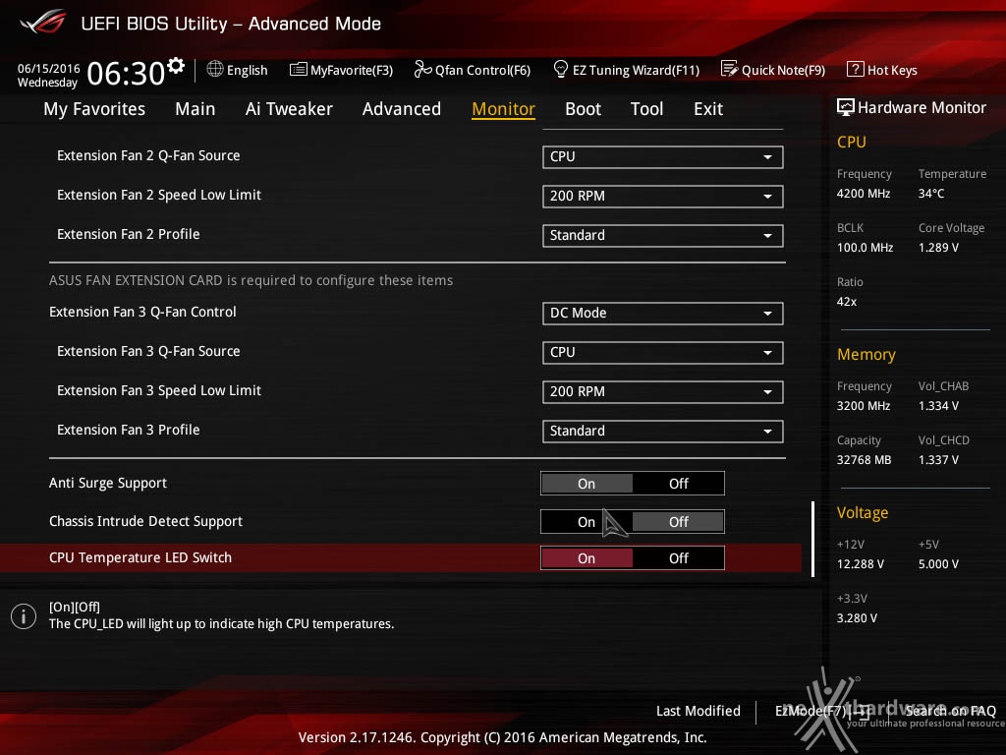
Task: Click the +12V reading 12.288 V
Action: tap(861, 563)
